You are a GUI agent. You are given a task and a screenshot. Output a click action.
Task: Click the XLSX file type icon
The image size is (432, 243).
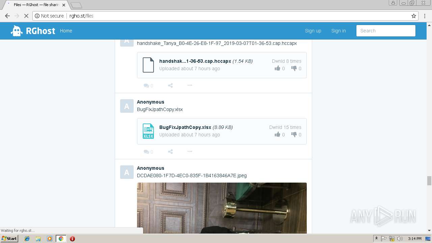point(148,131)
